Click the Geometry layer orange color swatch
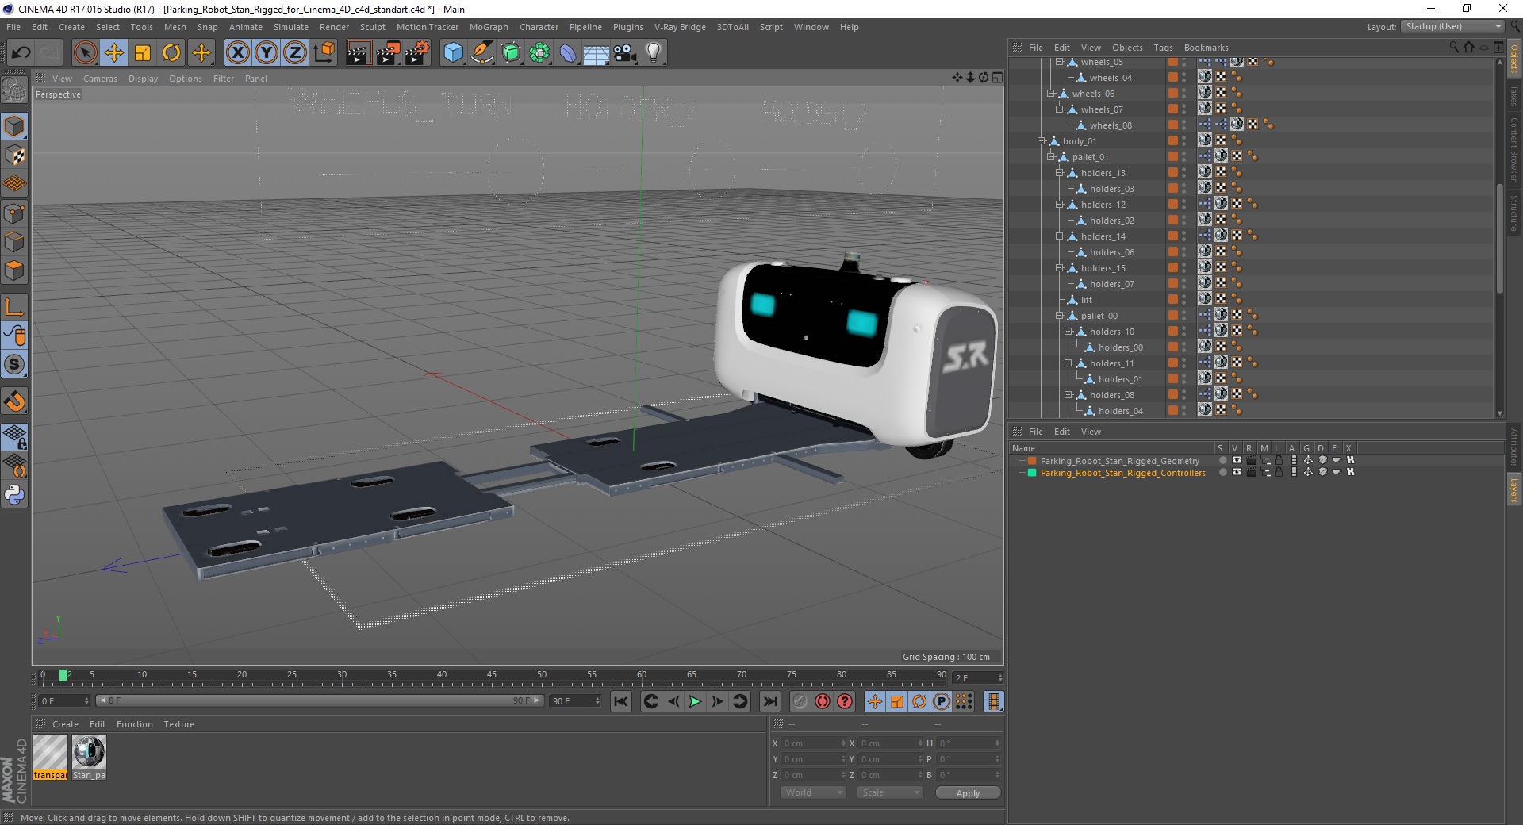Viewport: 1523px width, 825px height. pos(1032,461)
